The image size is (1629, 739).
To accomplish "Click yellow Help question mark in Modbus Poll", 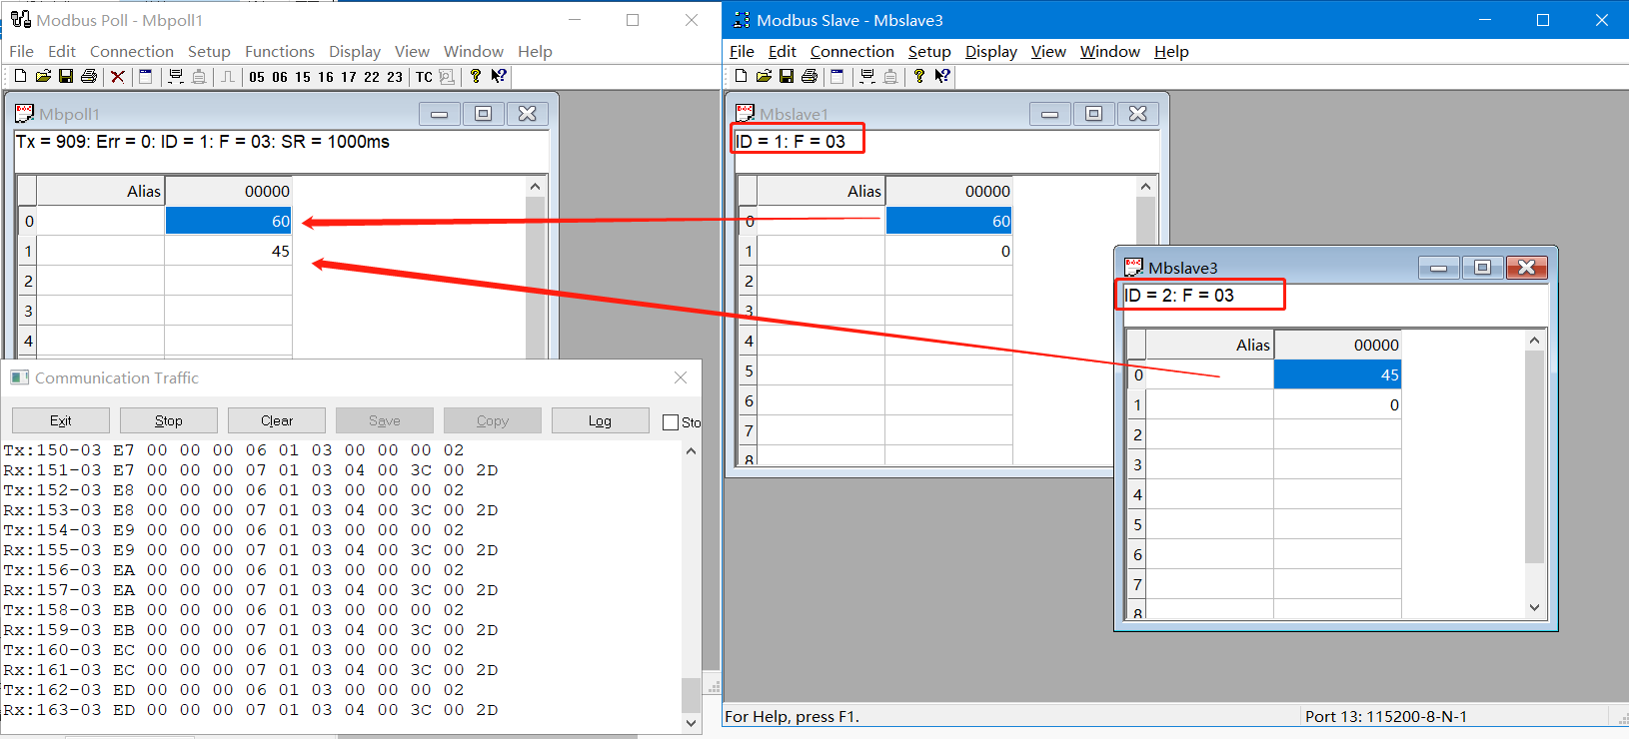I will [476, 77].
